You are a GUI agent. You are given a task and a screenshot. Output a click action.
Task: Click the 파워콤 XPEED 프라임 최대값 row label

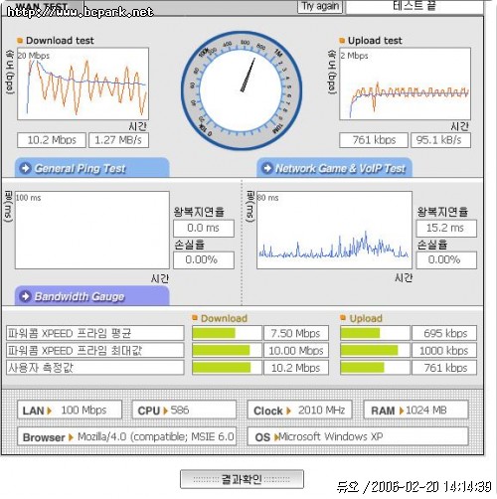(95, 350)
